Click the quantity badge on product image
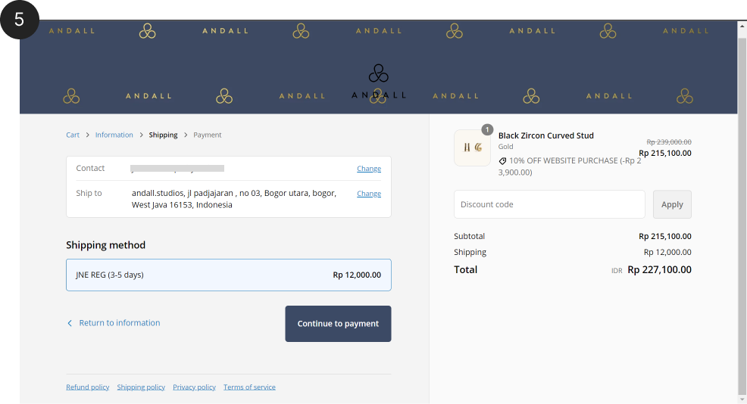Viewport: 747px width, 404px height. pyautogui.click(x=487, y=129)
